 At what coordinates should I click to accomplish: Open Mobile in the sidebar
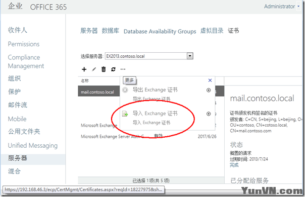click(17, 119)
